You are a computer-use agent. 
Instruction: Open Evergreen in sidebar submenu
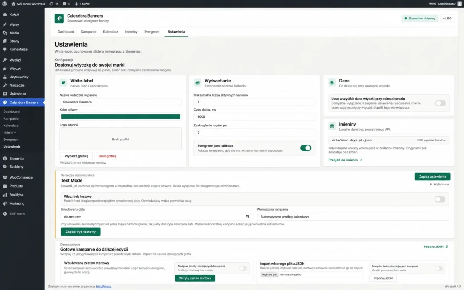point(11,140)
